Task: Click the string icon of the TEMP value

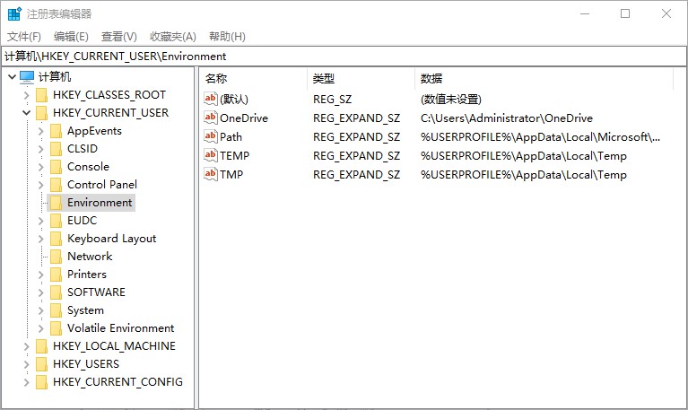Action: tap(211, 155)
